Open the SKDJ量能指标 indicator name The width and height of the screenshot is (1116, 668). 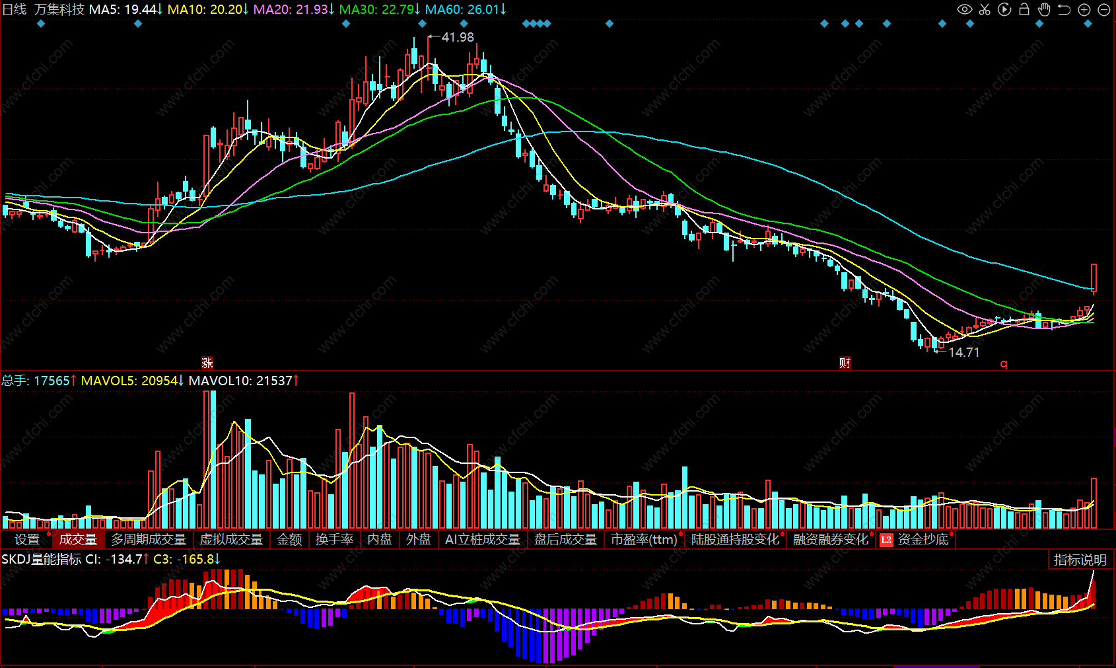tap(42, 559)
